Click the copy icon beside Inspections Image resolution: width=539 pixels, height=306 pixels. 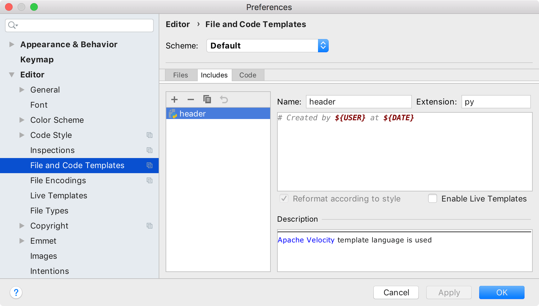pos(150,150)
